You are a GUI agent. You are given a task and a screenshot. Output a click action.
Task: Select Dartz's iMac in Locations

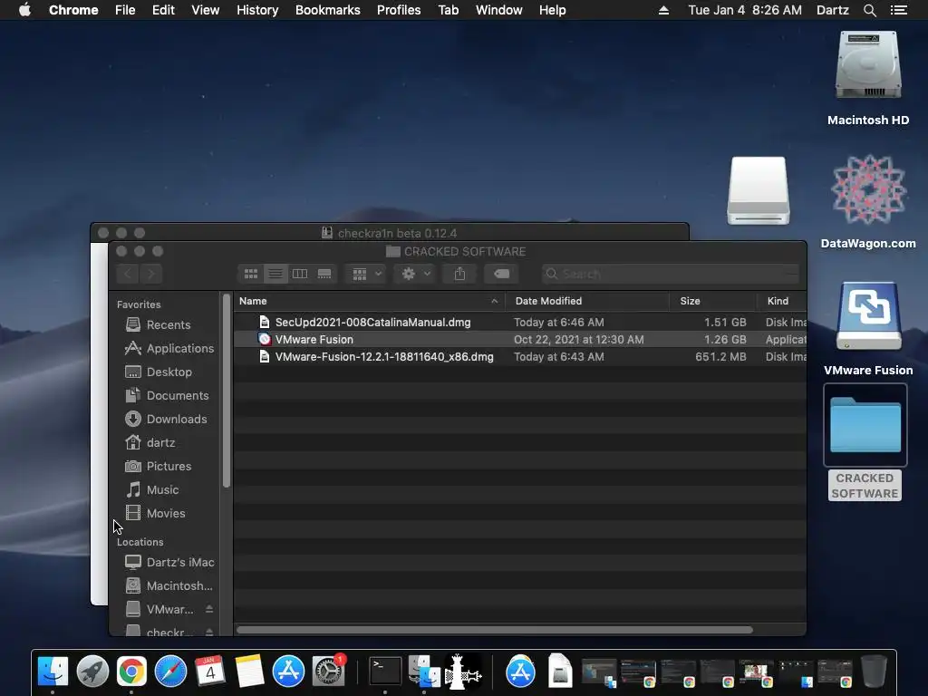169,562
